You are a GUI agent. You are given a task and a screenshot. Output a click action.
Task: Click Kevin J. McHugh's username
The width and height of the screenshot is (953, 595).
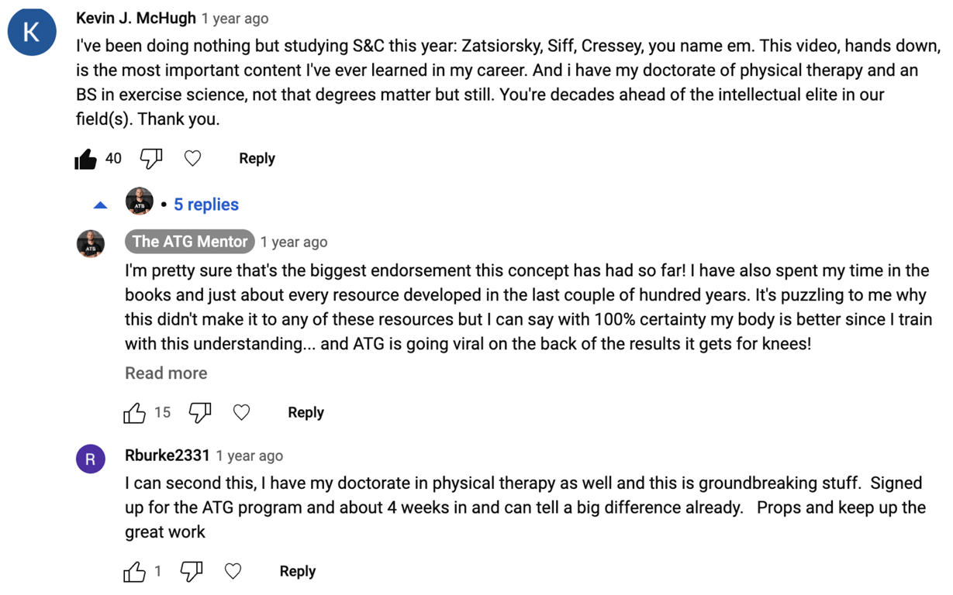tap(136, 18)
